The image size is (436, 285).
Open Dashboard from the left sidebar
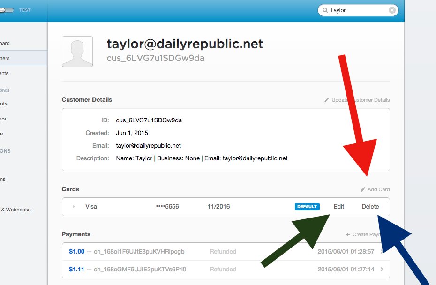tap(5, 43)
